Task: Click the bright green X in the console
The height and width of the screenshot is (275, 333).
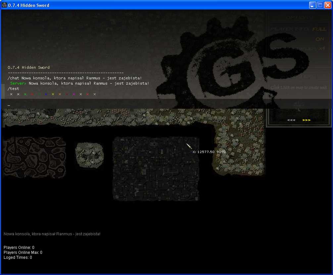Action: click(x=25, y=94)
